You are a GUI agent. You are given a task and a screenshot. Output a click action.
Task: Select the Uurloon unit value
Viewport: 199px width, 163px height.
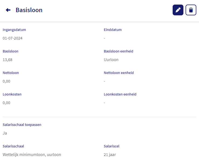tap(111, 60)
